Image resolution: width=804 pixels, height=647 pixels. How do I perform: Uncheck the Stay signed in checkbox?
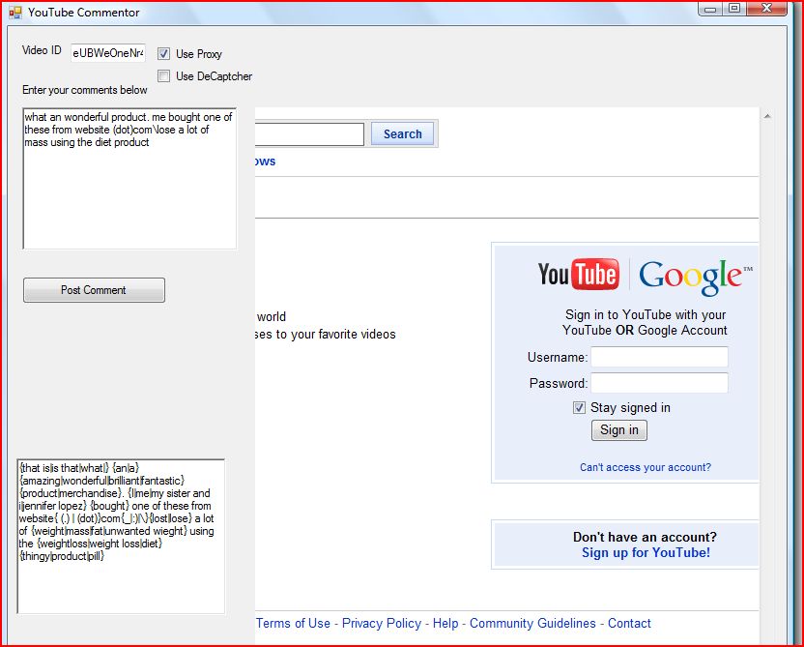pos(579,407)
